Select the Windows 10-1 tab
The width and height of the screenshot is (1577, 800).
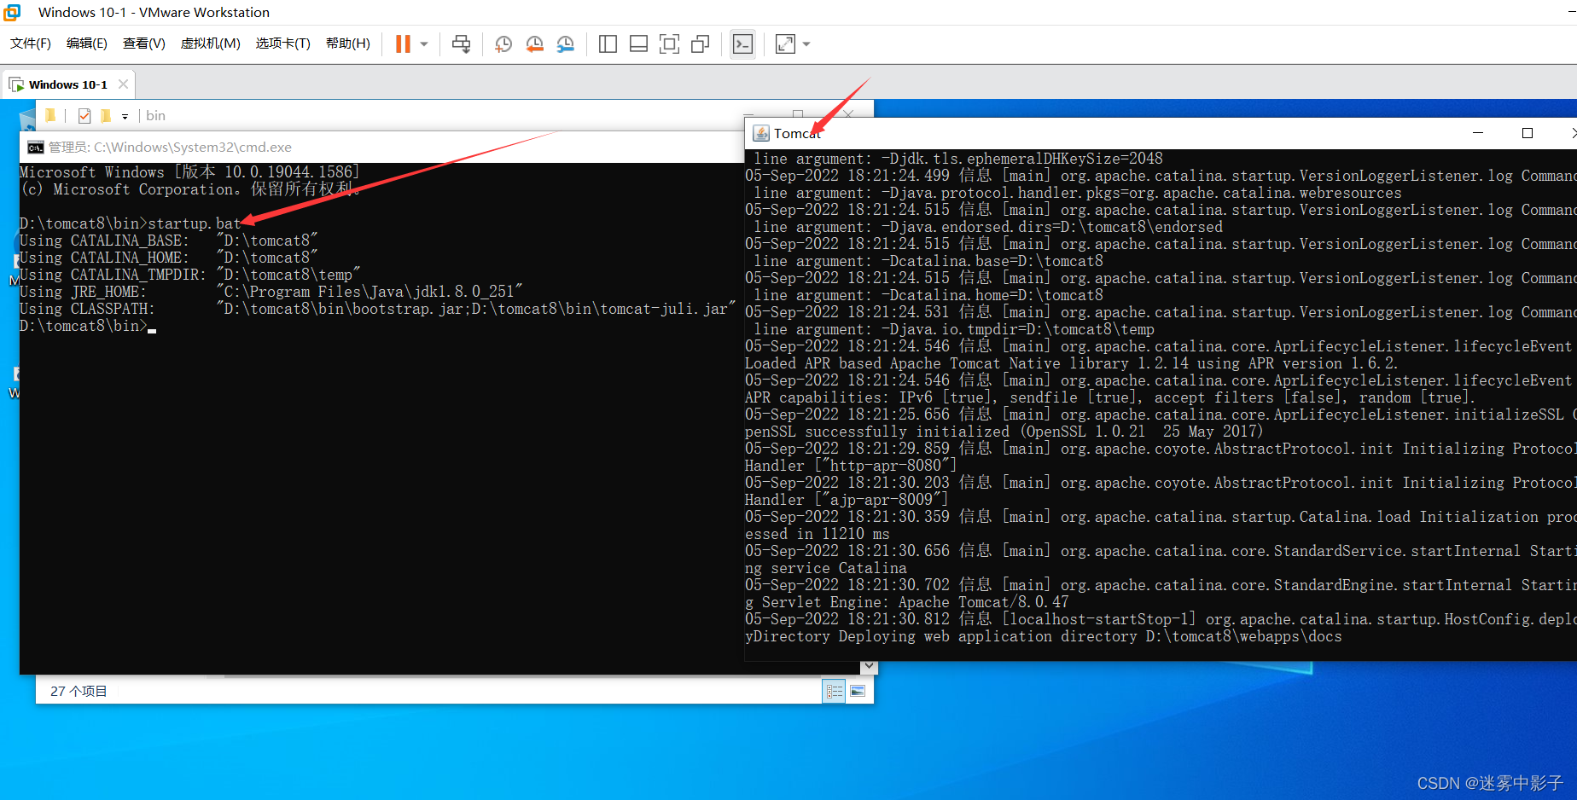click(x=67, y=84)
